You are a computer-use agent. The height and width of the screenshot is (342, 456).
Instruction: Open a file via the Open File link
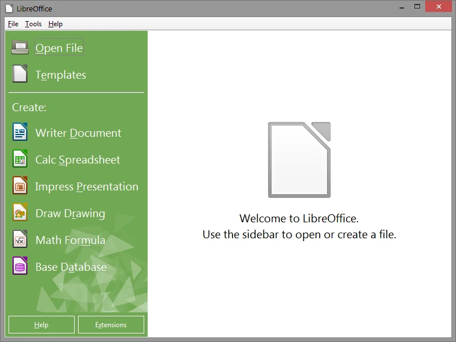pos(59,48)
